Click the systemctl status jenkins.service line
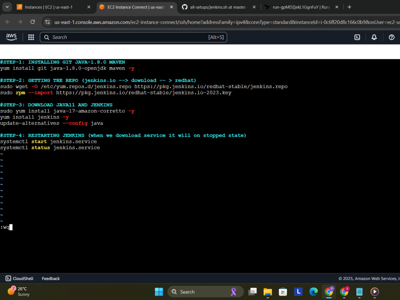Image resolution: width=400 pixels, height=300 pixels. (50, 148)
